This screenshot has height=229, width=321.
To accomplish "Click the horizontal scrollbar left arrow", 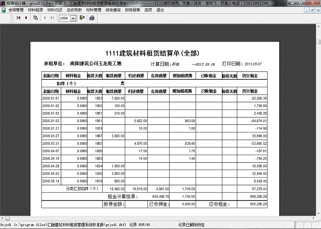I will tap(2, 218).
